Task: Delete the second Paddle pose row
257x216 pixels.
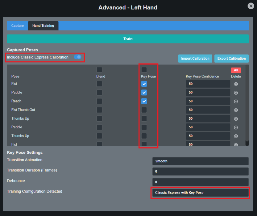Action: coord(236,127)
